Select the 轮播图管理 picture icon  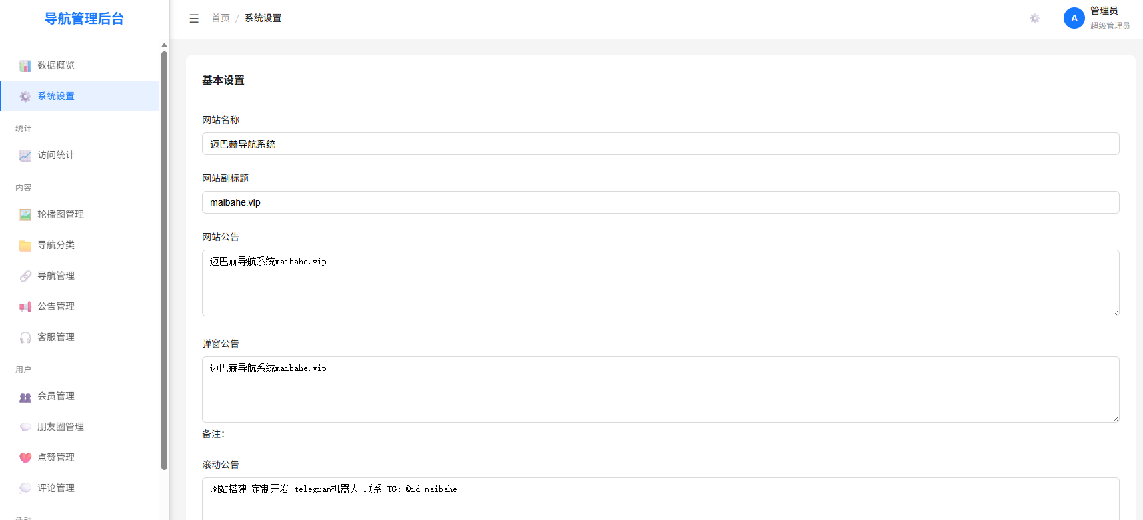(x=25, y=215)
